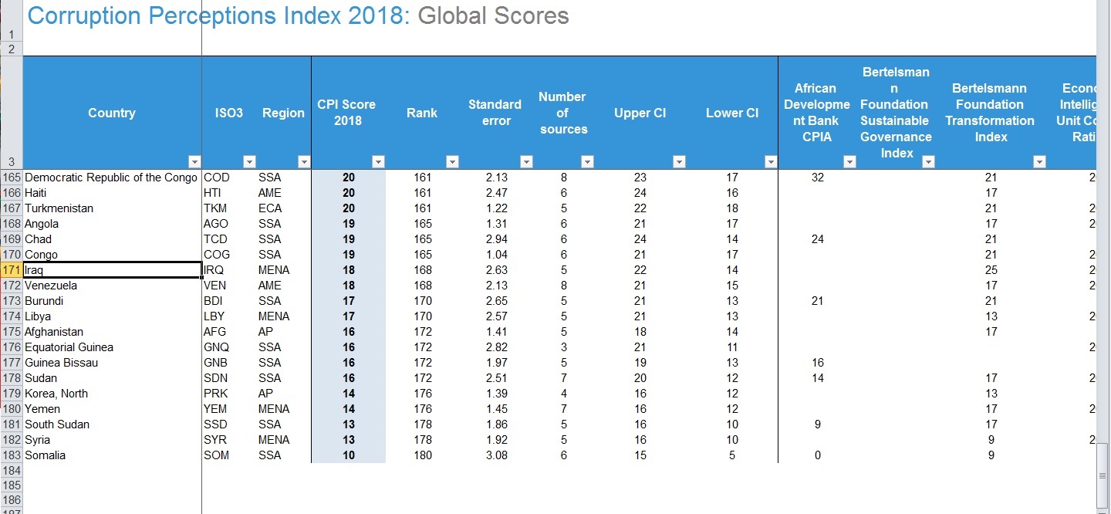The image size is (1111, 514).
Task: Open Sustainable Governance Index filter dropdown
Action: pos(929,161)
